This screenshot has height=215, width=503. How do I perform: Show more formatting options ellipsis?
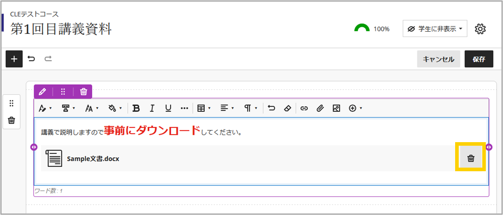click(184, 108)
